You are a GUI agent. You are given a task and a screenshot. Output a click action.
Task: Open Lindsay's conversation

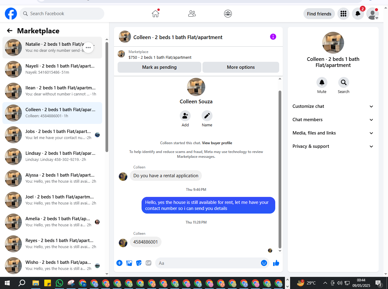pos(52,157)
